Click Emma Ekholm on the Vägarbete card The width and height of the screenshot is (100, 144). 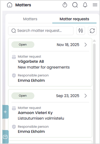[31, 80]
